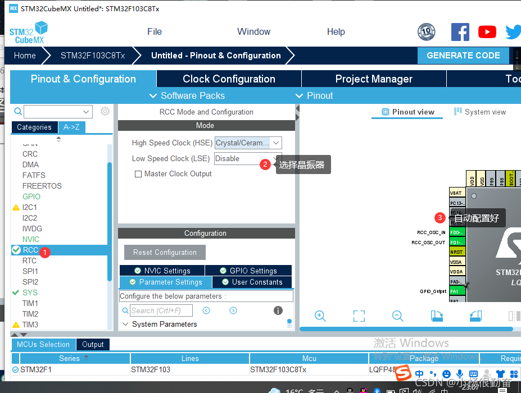The height and width of the screenshot is (393, 521).
Task: Open Parameter Settings tab
Action: point(166,282)
